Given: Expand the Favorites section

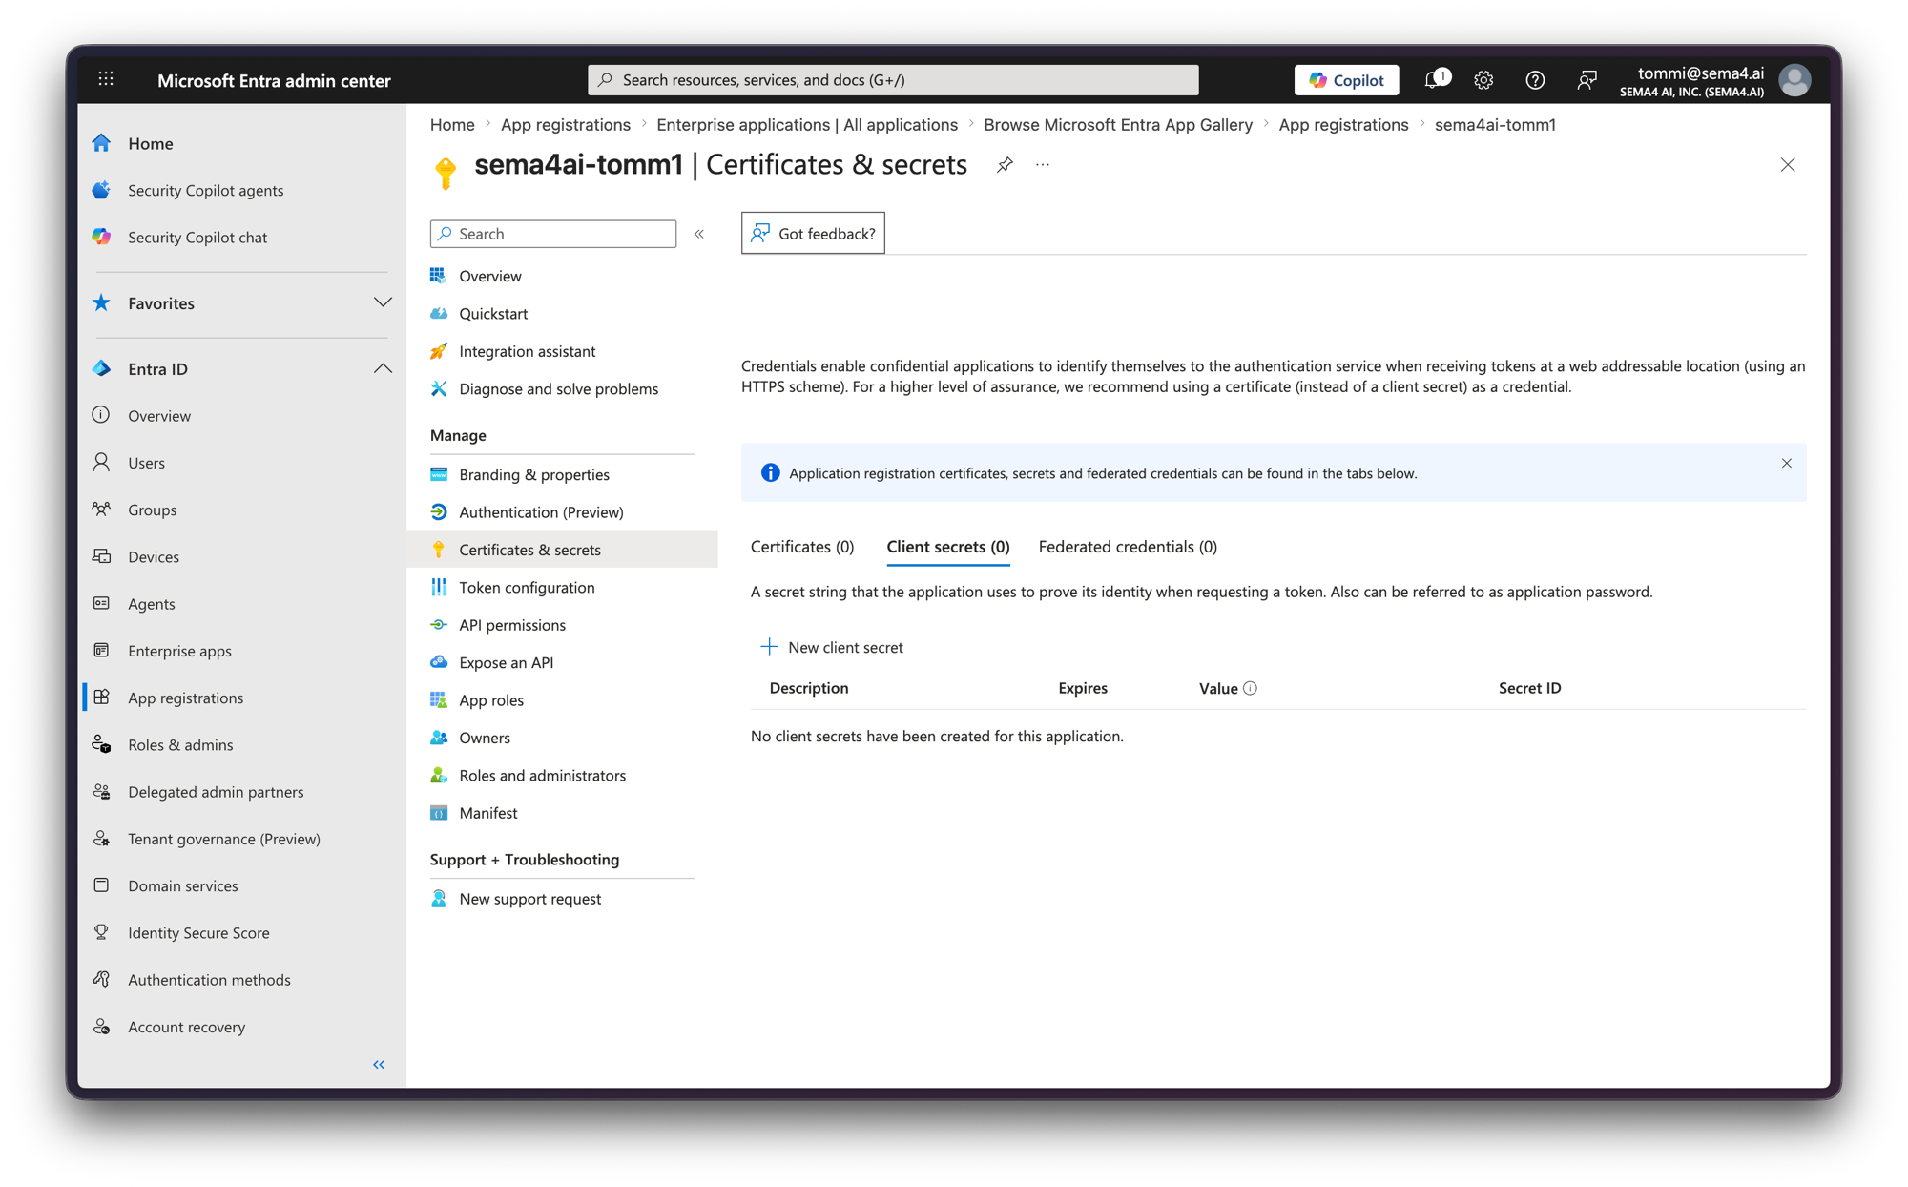Looking at the screenshot, I should [383, 302].
